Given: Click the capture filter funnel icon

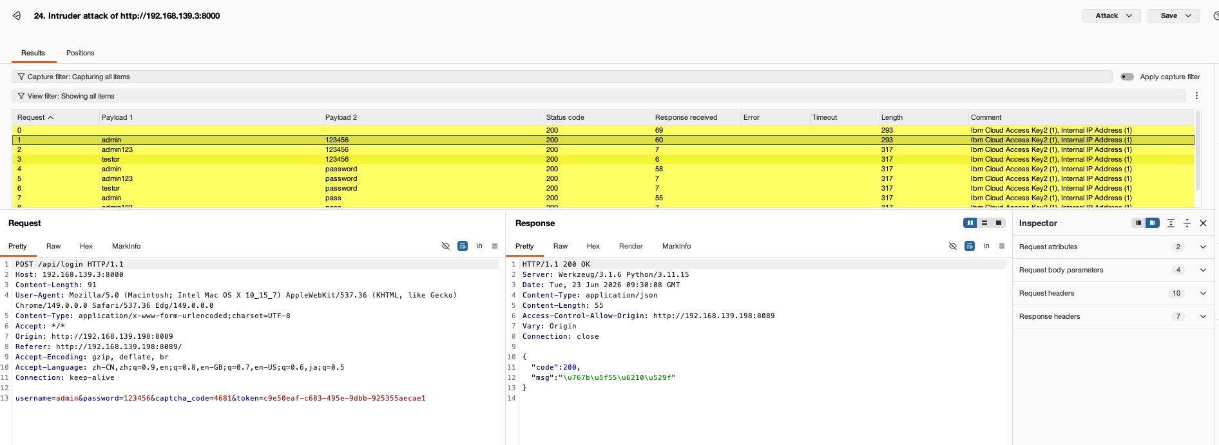Looking at the screenshot, I should (21, 77).
